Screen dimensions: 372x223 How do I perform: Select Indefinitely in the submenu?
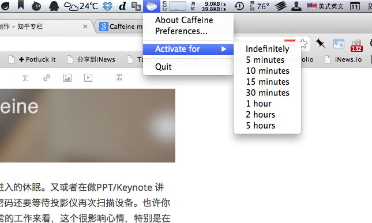268,49
